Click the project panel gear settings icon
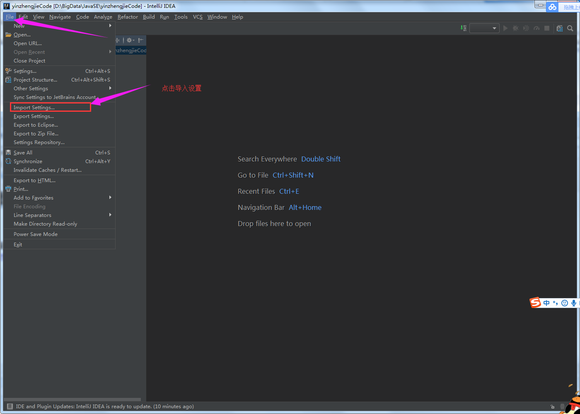The height and width of the screenshot is (414, 580). pyautogui.click(x=130, y=40)
